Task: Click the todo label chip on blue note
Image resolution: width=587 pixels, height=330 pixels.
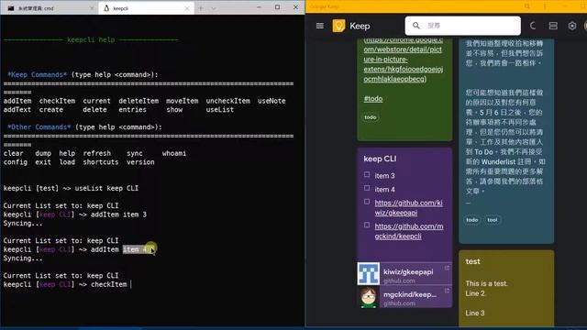Action: pyautogui.click(x=472, y=220)
